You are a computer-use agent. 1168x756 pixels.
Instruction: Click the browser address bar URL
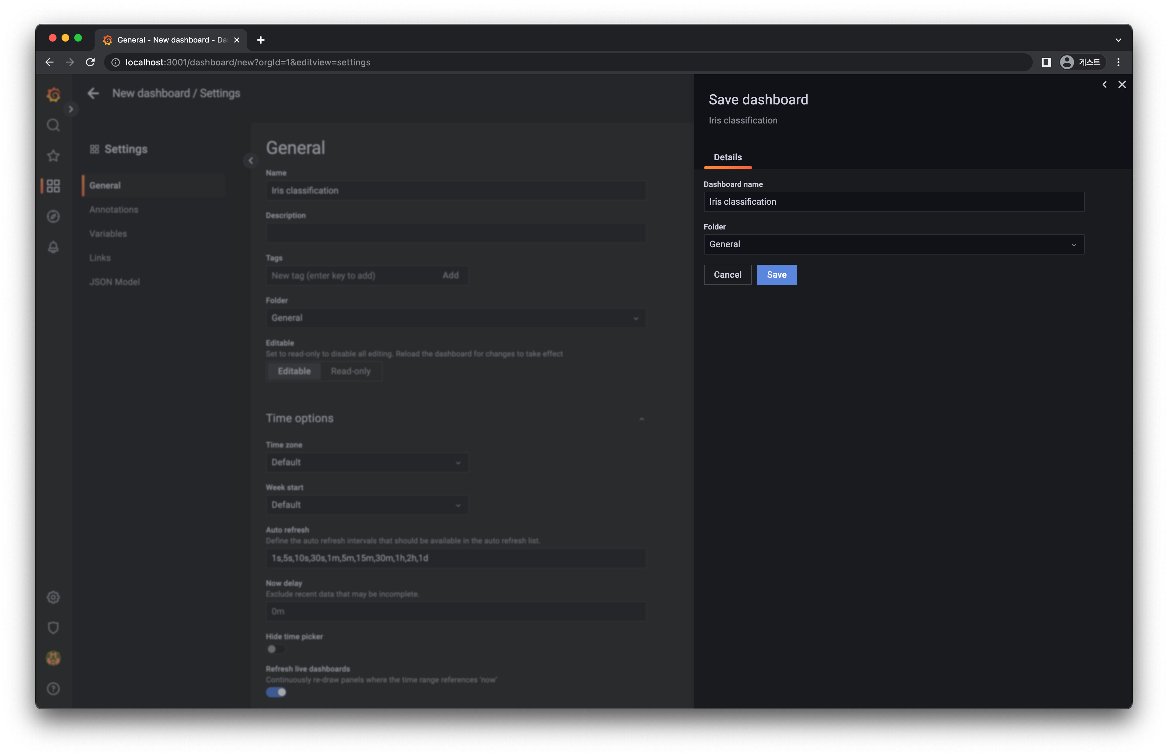[x=248, y=62]
